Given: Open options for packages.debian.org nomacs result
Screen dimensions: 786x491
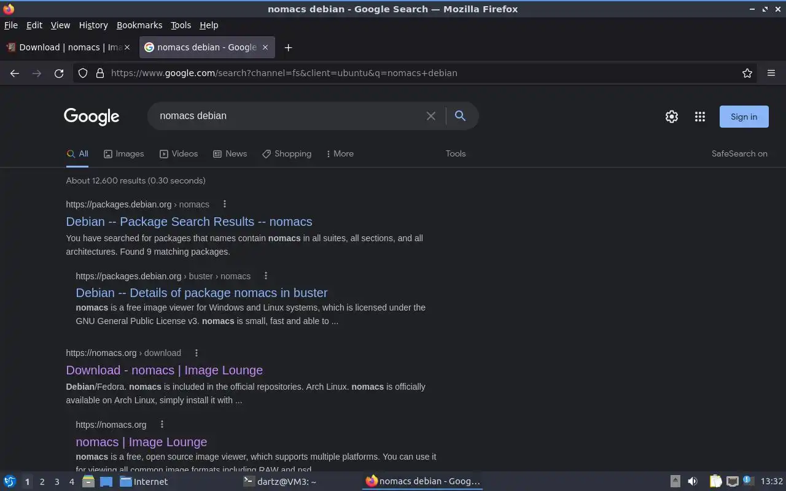Looking at the screenshot, I should pyautogui.click(x=225, y=204).
